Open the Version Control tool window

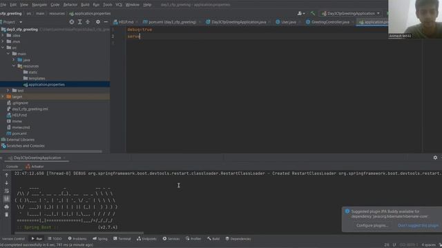[13, 239]
